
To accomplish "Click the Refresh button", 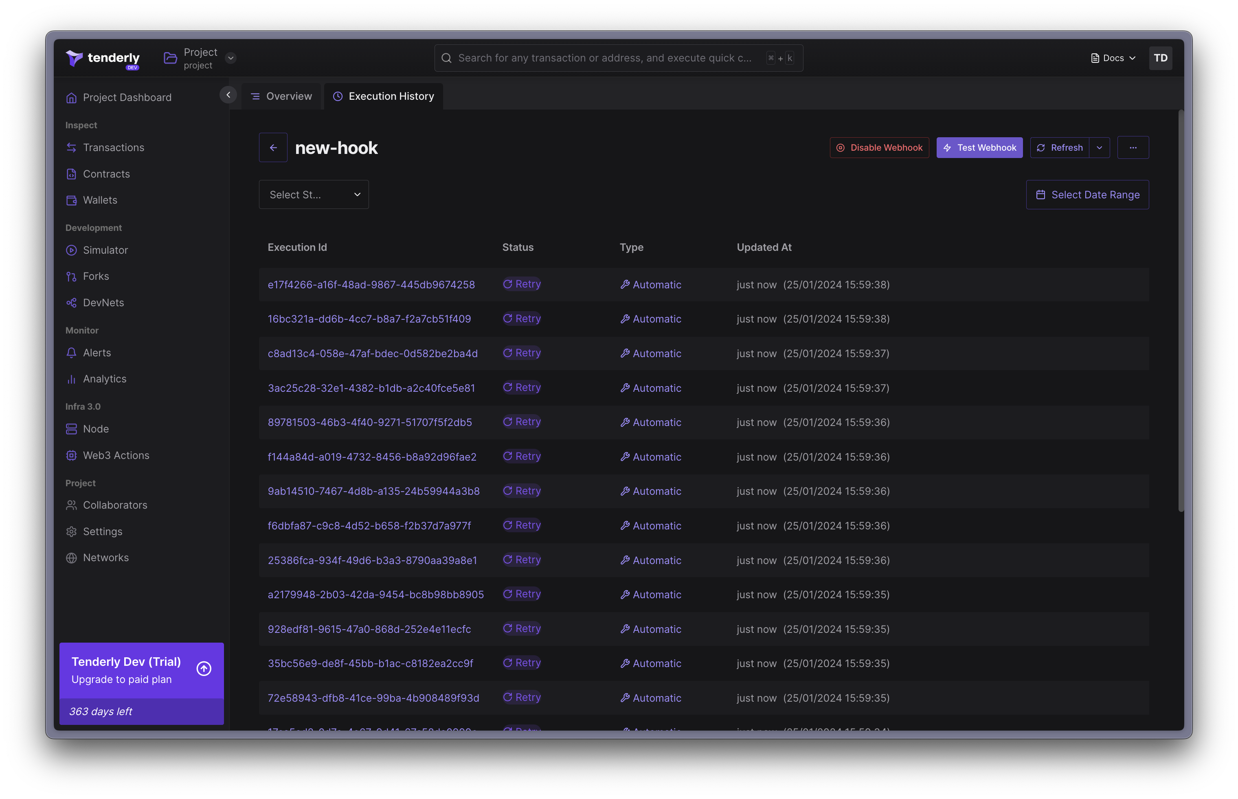I will [1060, 148].
